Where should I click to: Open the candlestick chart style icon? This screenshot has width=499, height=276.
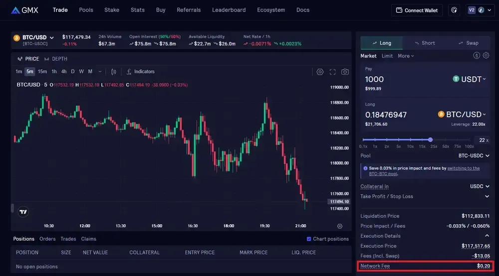(x=114, y=72)
